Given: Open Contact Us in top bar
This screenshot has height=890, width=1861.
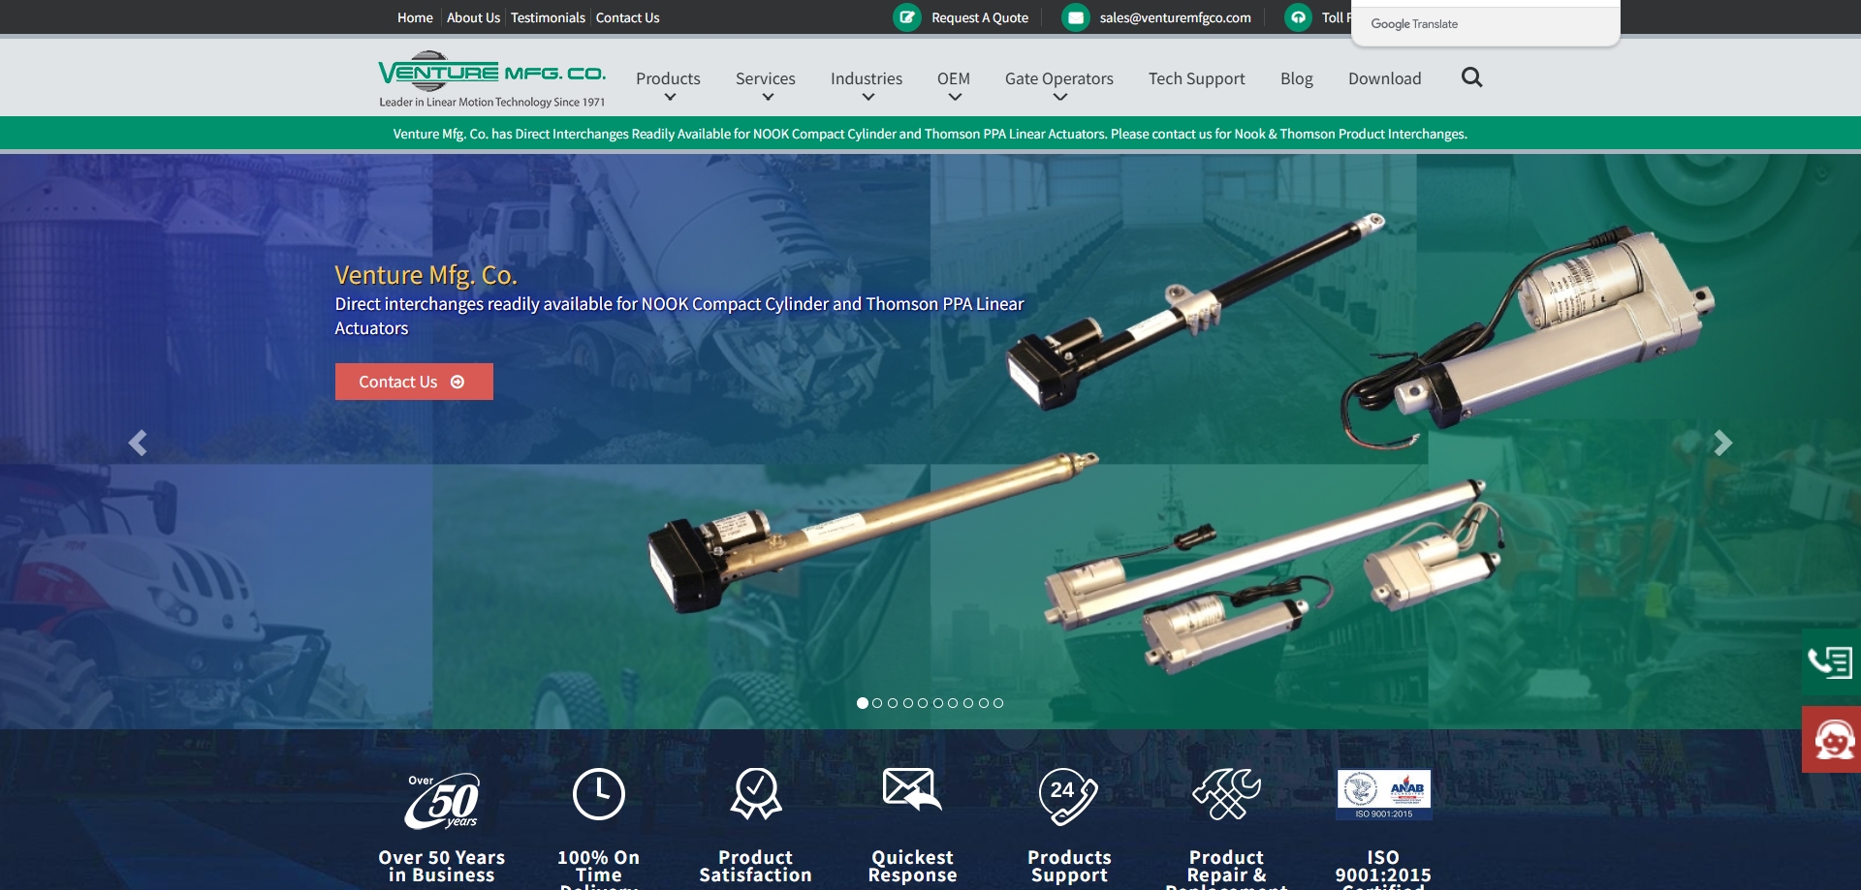Looking at the screenshot, I should coord(627,17).
